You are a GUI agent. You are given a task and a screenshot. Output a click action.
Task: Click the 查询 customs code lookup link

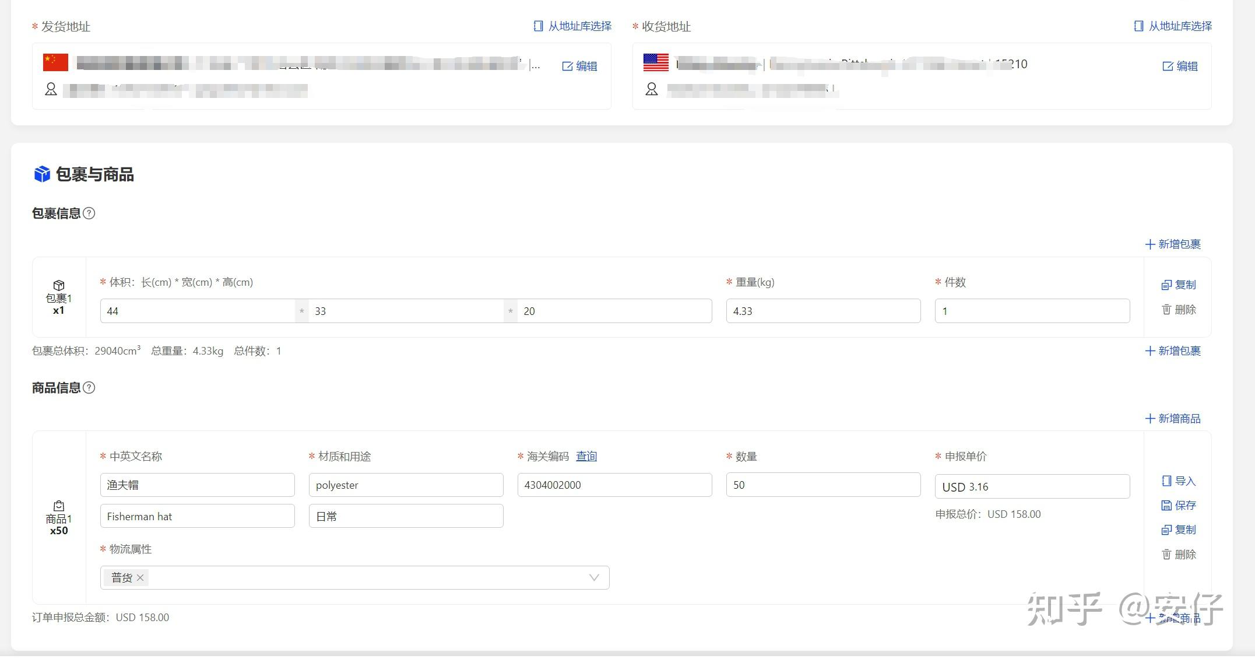point(586,457)
